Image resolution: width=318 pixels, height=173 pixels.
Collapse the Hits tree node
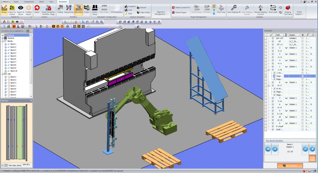[x=2, y=74]
